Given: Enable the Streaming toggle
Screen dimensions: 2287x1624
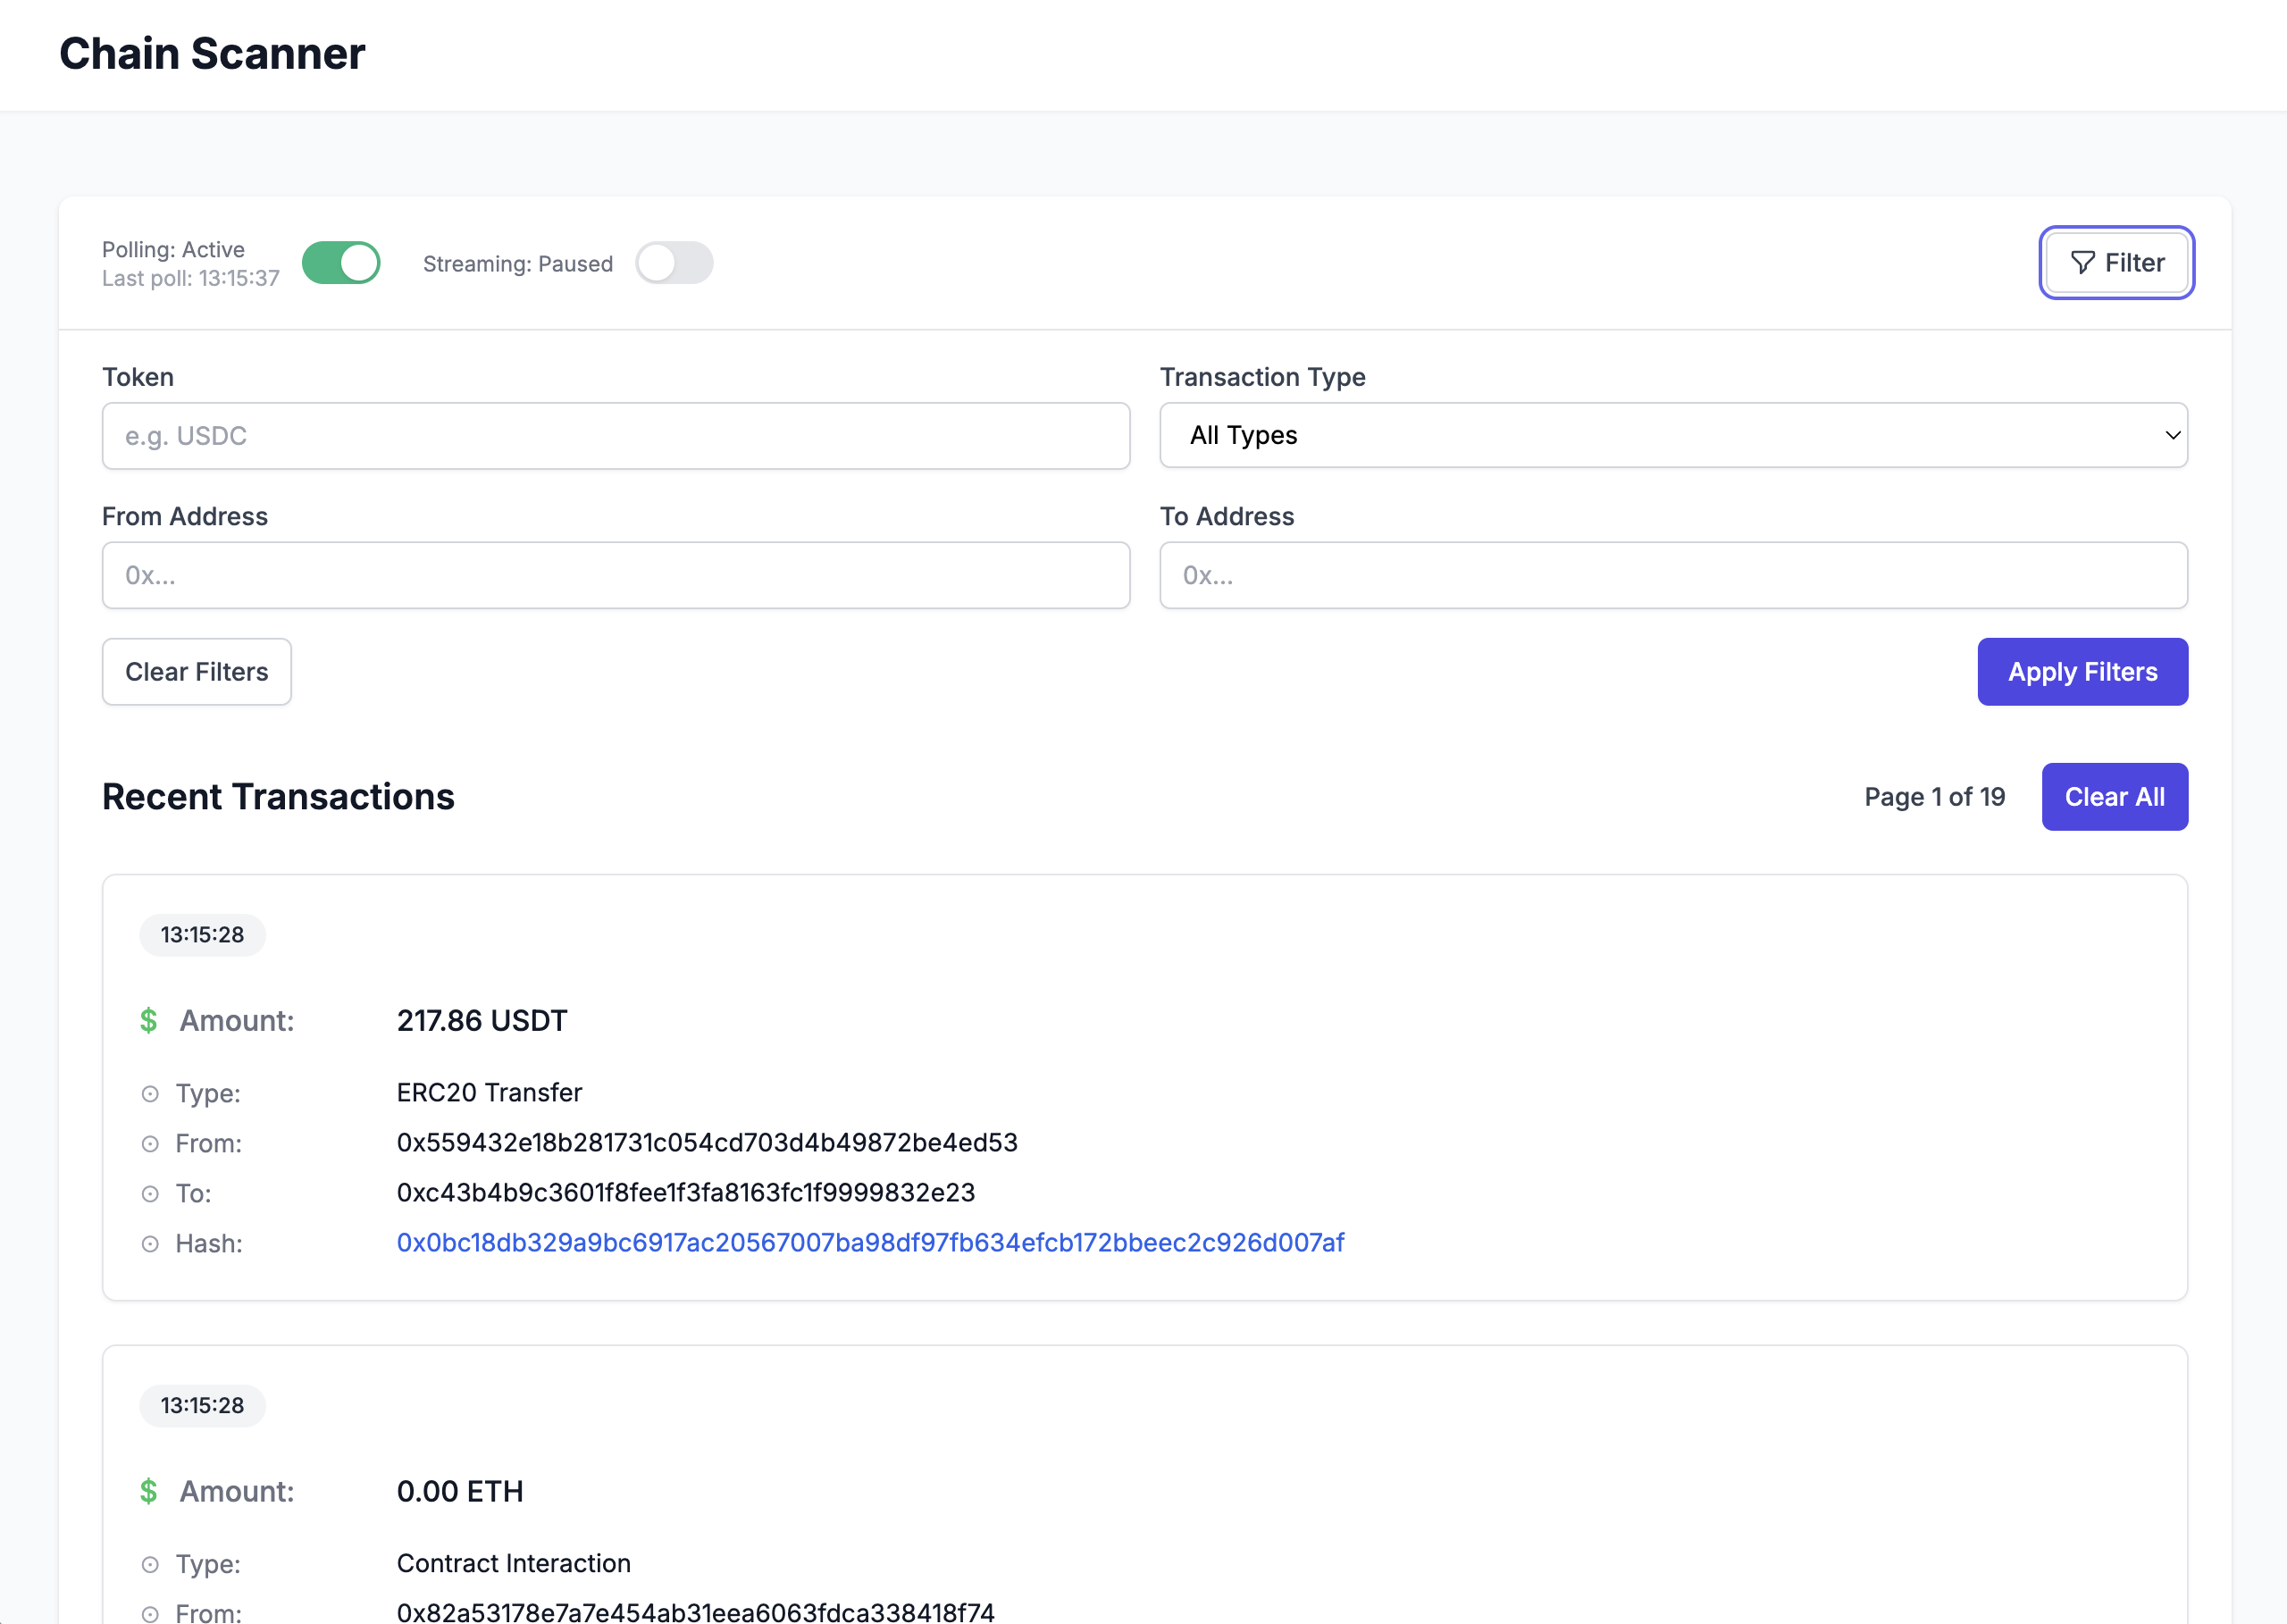Looking at the screenshot, I should (674, 262).
